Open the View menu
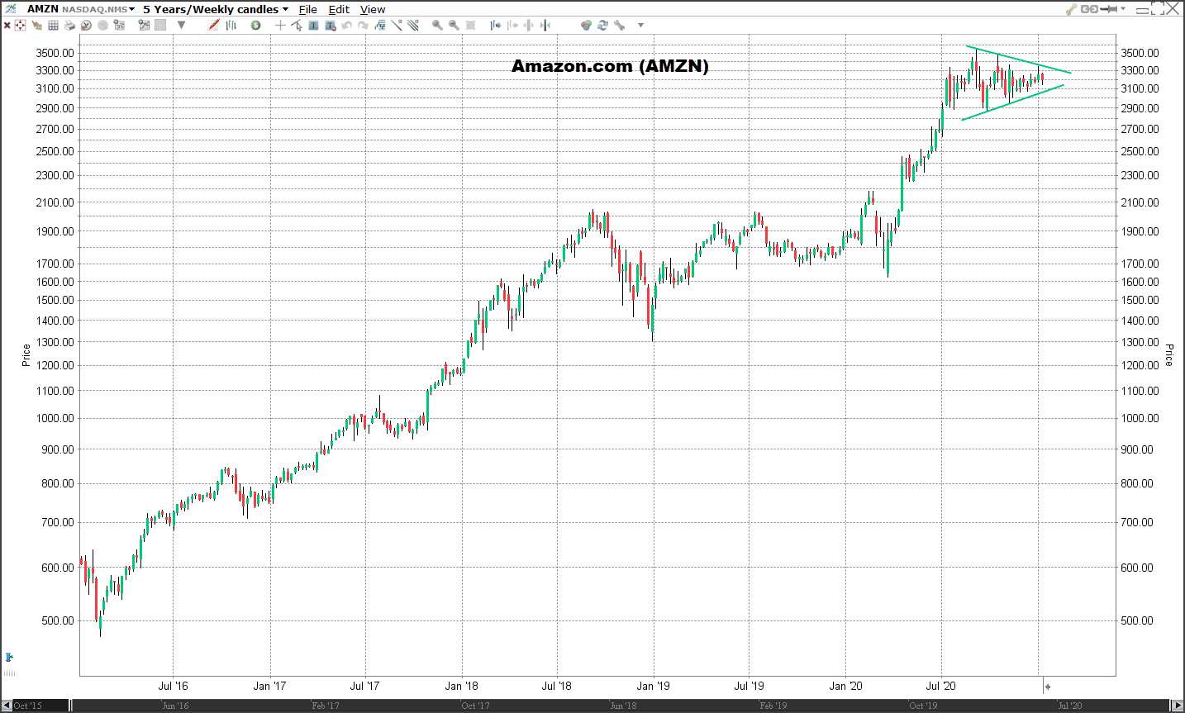This screenshot has width=1185, height=713. point(373,9)
